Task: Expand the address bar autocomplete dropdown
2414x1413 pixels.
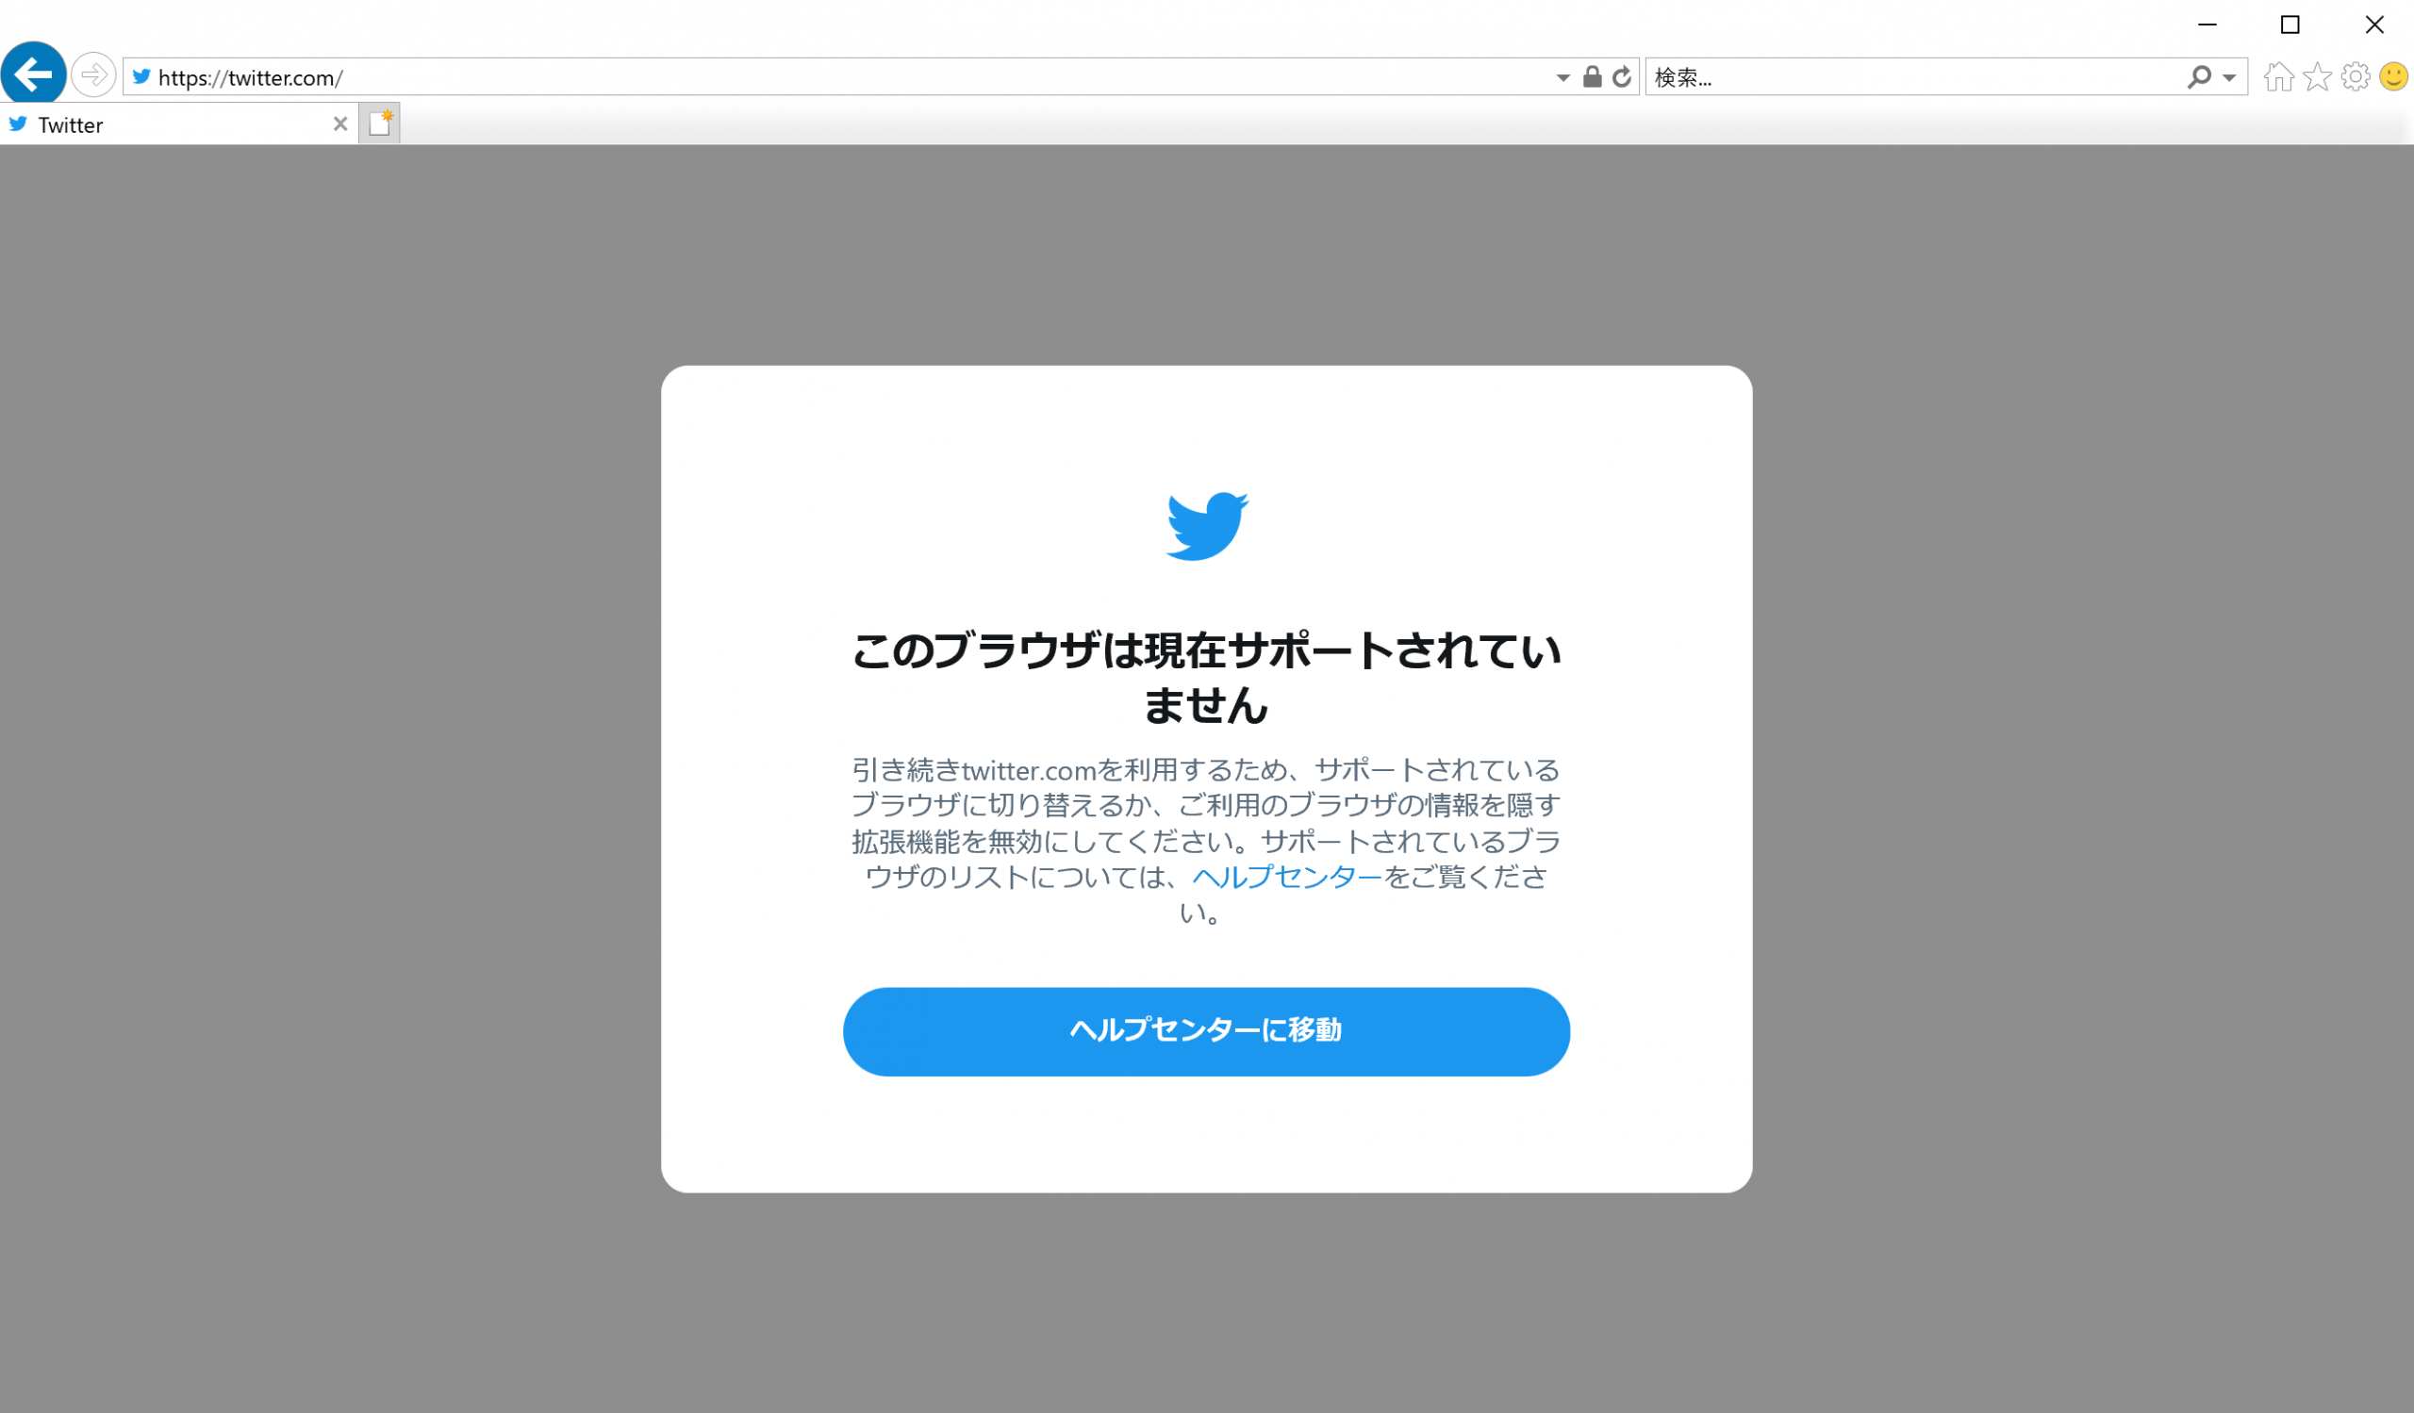Action: click(1562, 77)
